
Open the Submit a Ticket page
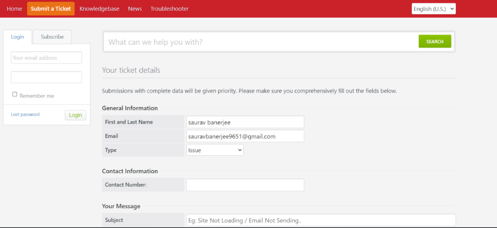pos(50,9)
